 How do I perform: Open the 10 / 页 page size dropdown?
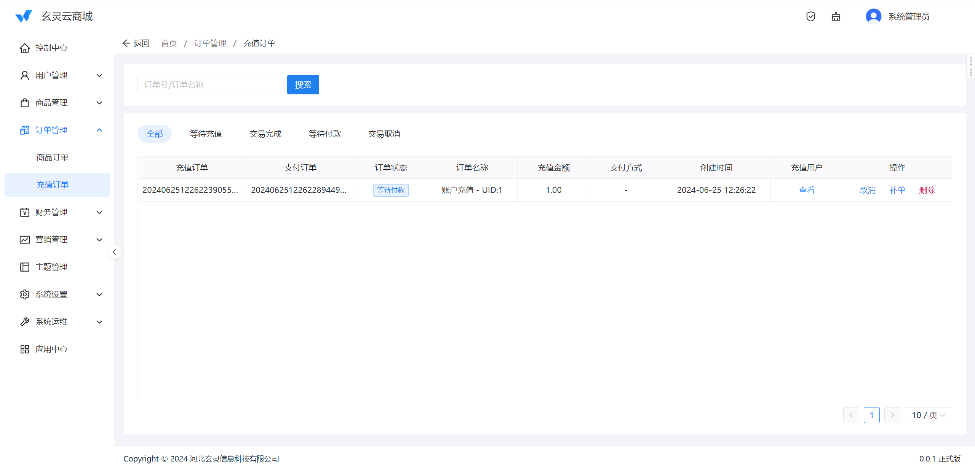point(928,415)
